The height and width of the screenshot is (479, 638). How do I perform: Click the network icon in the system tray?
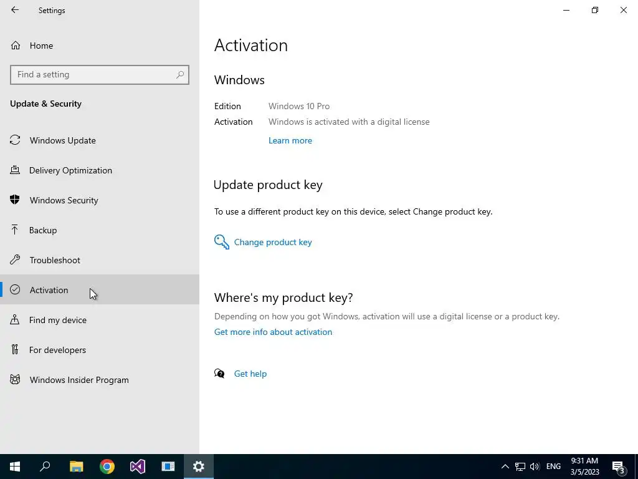520,467
